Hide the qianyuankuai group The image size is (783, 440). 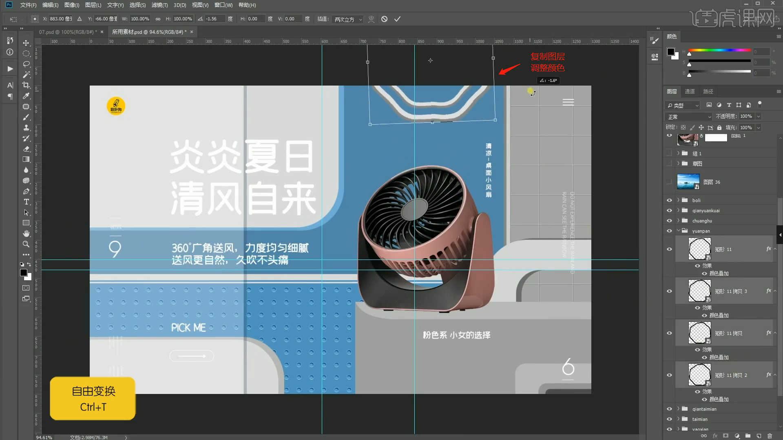coord(669,210)
